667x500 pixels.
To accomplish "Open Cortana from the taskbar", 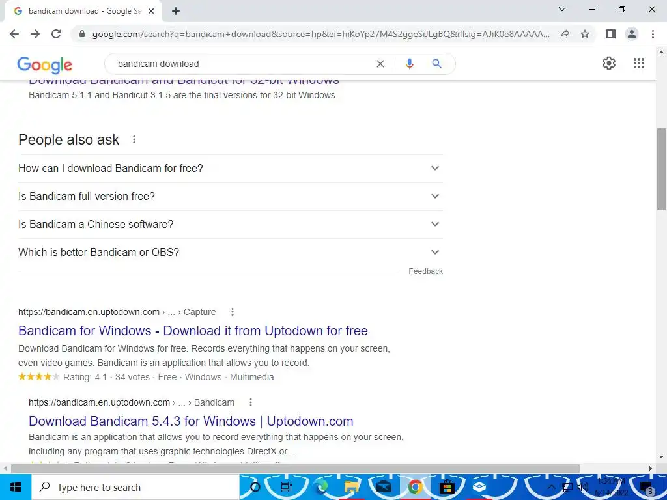I will click(x=255, y=487).
